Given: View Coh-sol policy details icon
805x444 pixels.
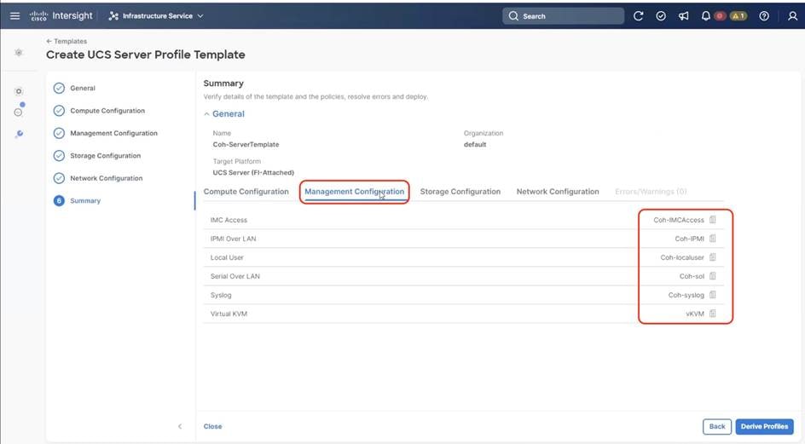Looking at the screenshot, I should point(713,276).
